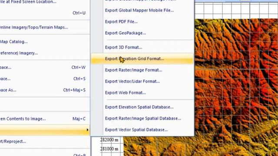
Task: Click the 281000 m grid label
Action: click(109, 149)
